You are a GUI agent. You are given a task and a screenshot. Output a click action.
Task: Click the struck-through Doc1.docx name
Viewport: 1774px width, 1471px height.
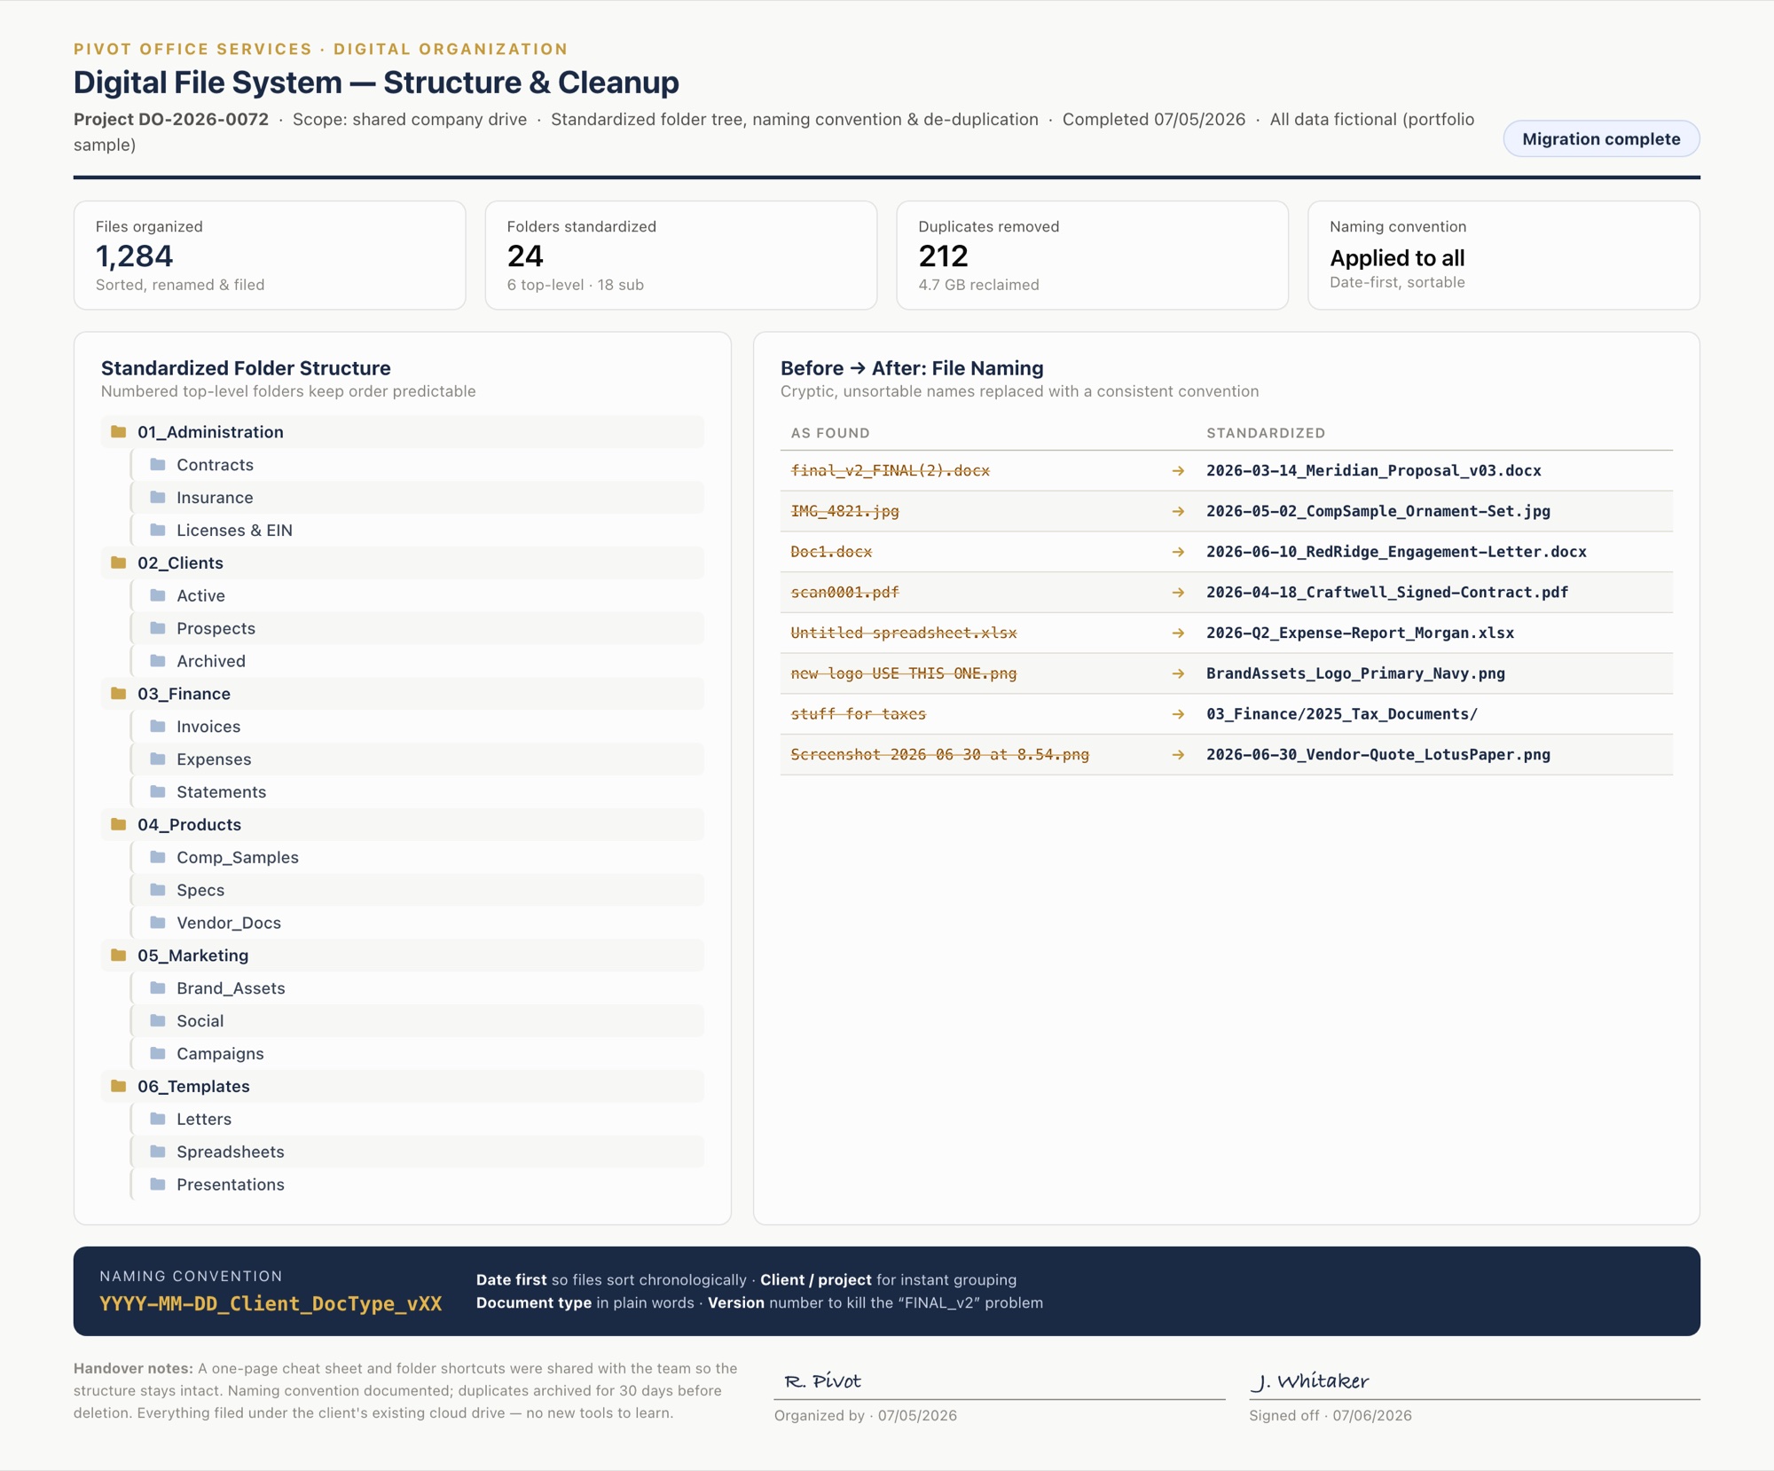(x=831, y=552)
